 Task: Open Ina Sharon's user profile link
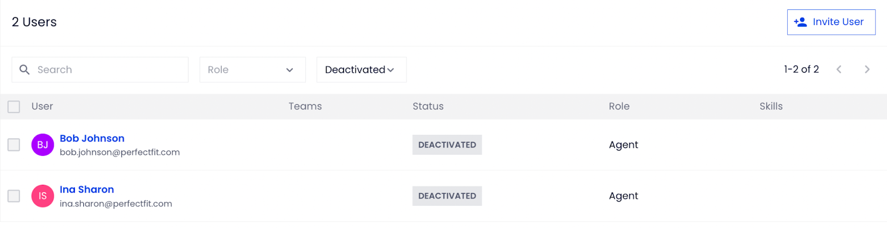[x=86, y=189]
